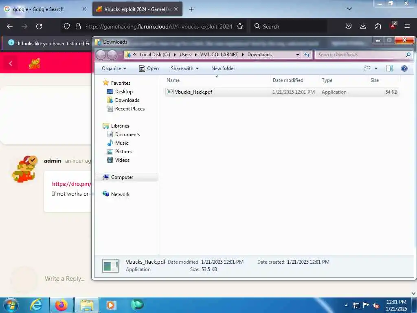Open the Share with menu
The image size is (417, 313).
click(185, 68)
